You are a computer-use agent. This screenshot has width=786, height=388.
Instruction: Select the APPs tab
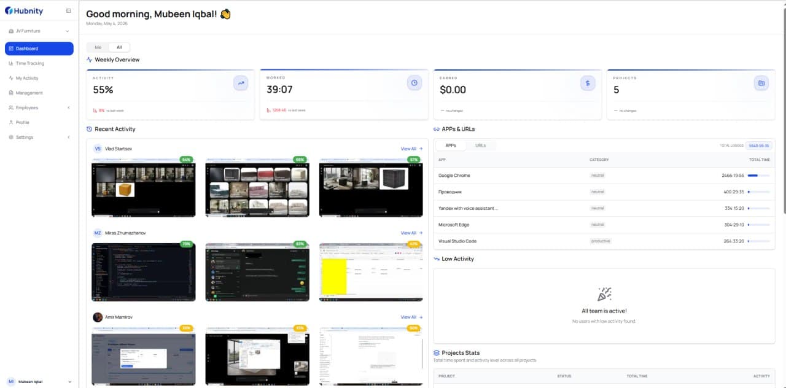pos(451,145)
